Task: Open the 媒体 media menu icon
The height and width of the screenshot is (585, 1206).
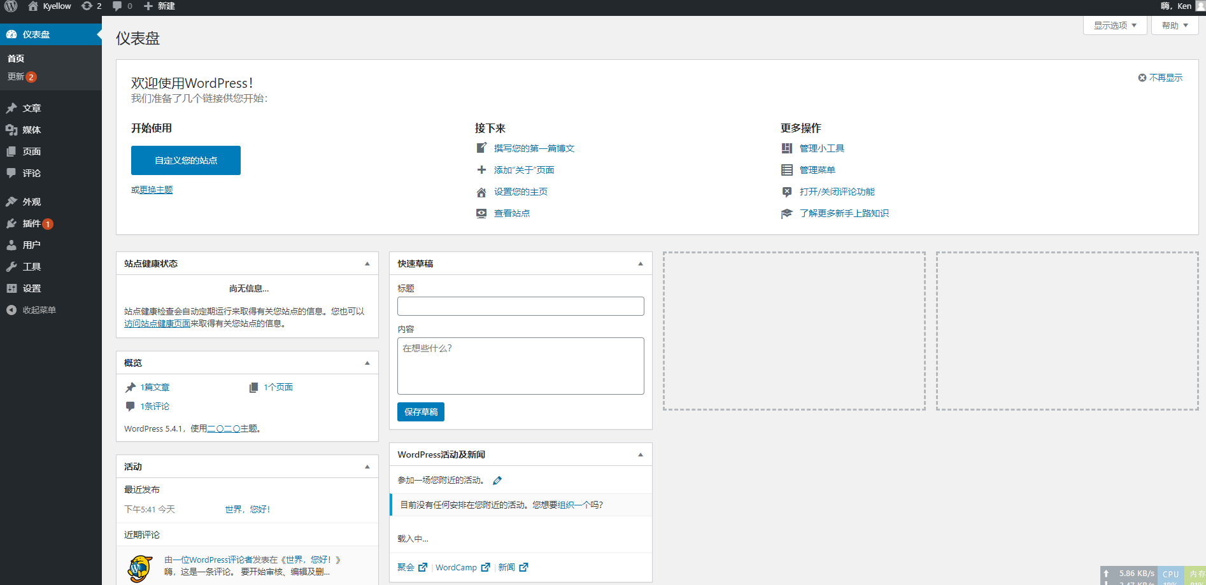Action: point(11,130)
